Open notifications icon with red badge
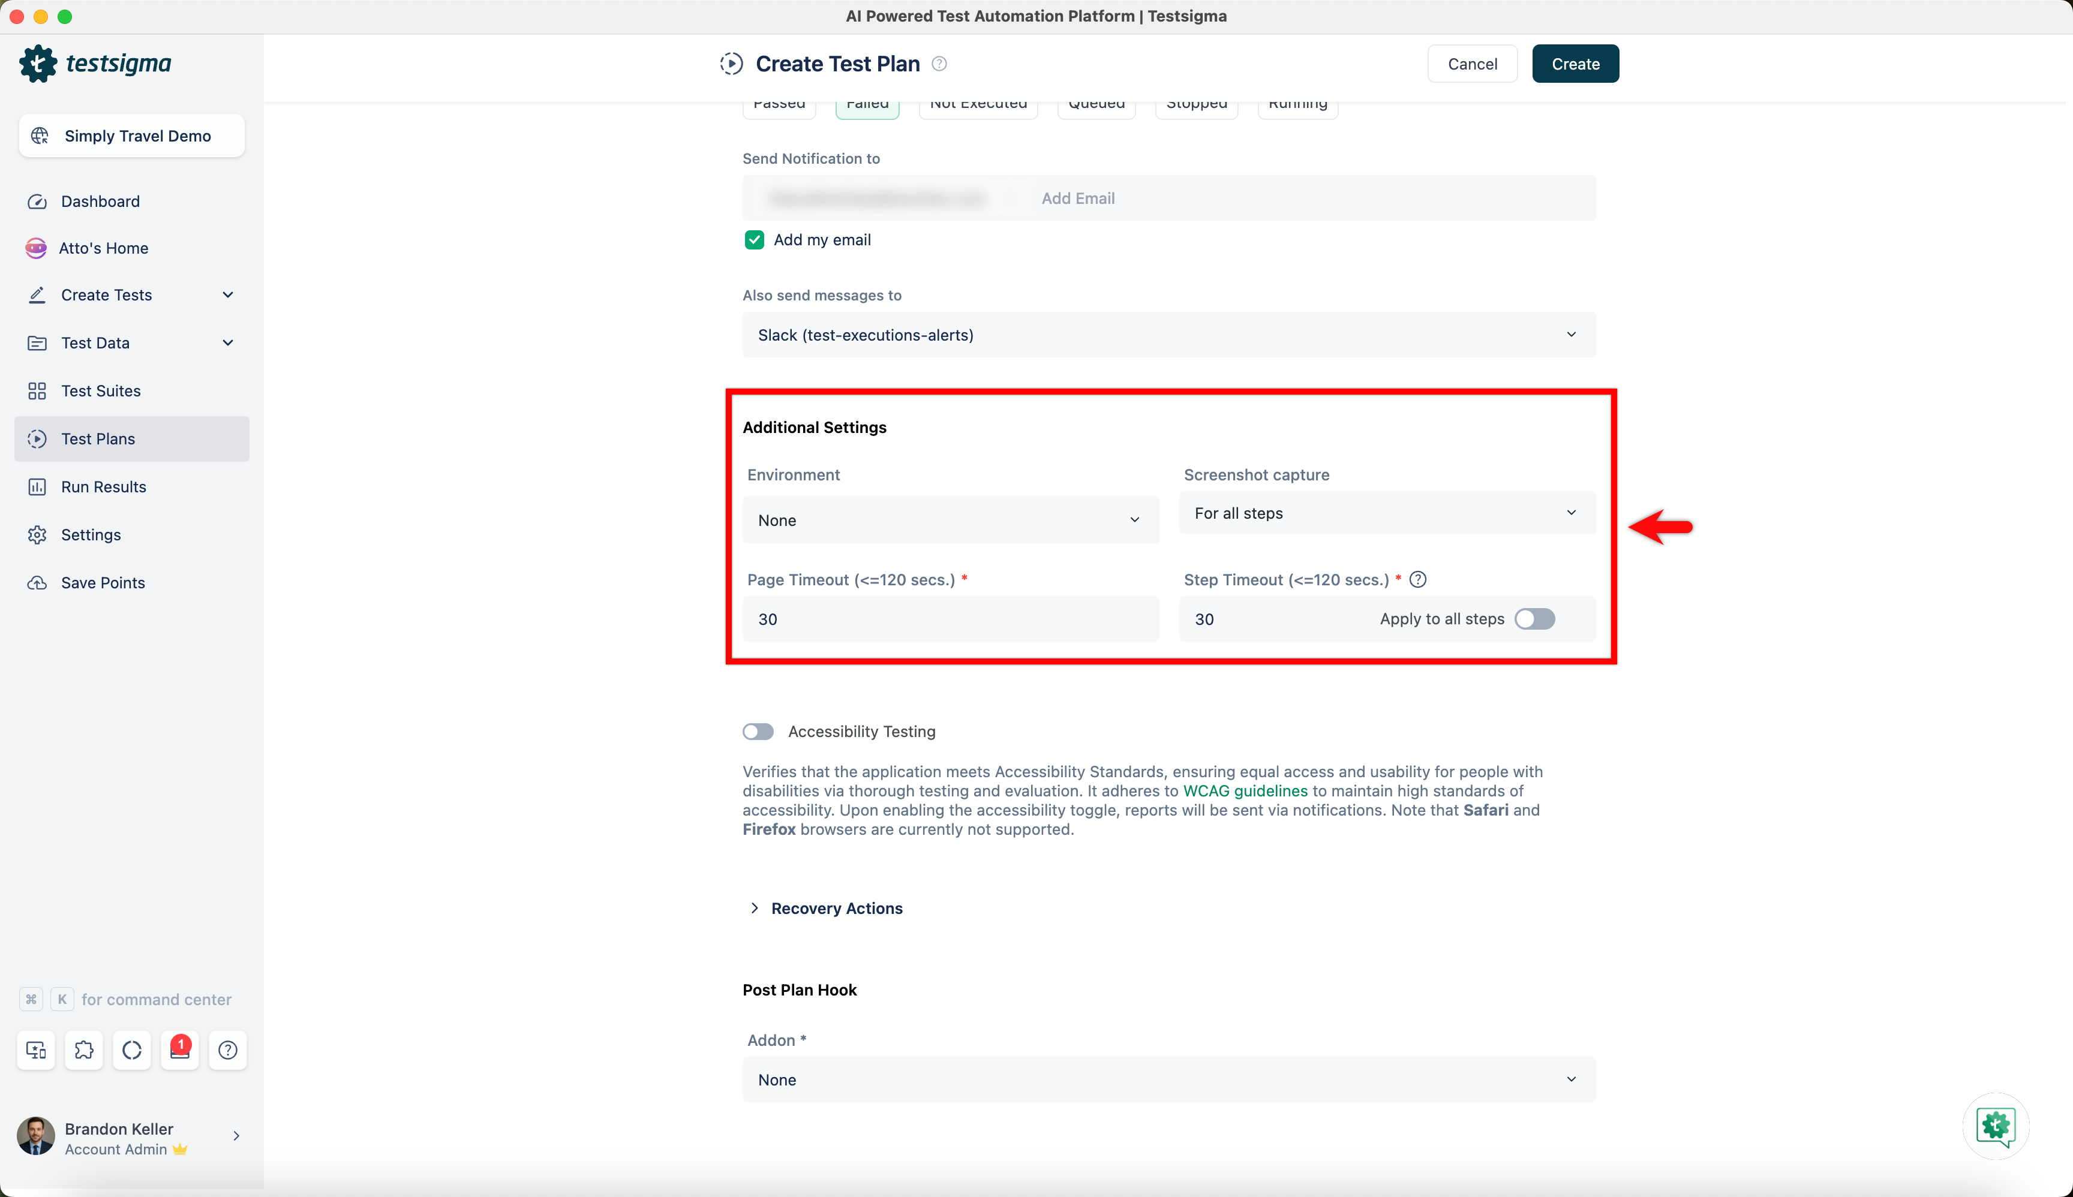Viewport: 2073px width, 1197px height. [180, 1050]
